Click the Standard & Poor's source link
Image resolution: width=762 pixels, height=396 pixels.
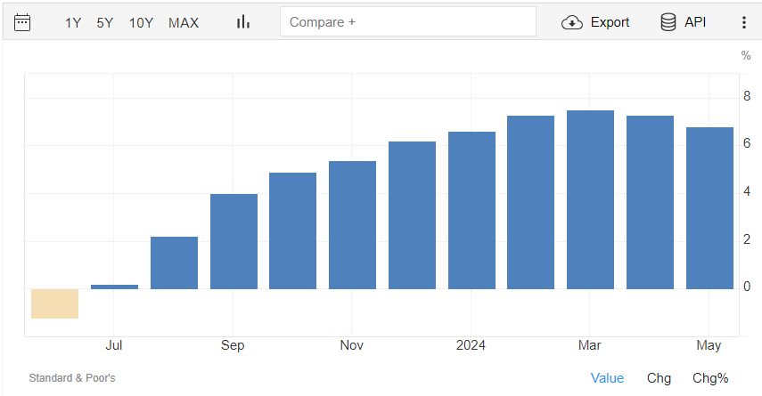pos(72,378)
